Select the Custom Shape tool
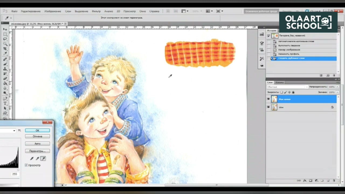 point(5,113)
